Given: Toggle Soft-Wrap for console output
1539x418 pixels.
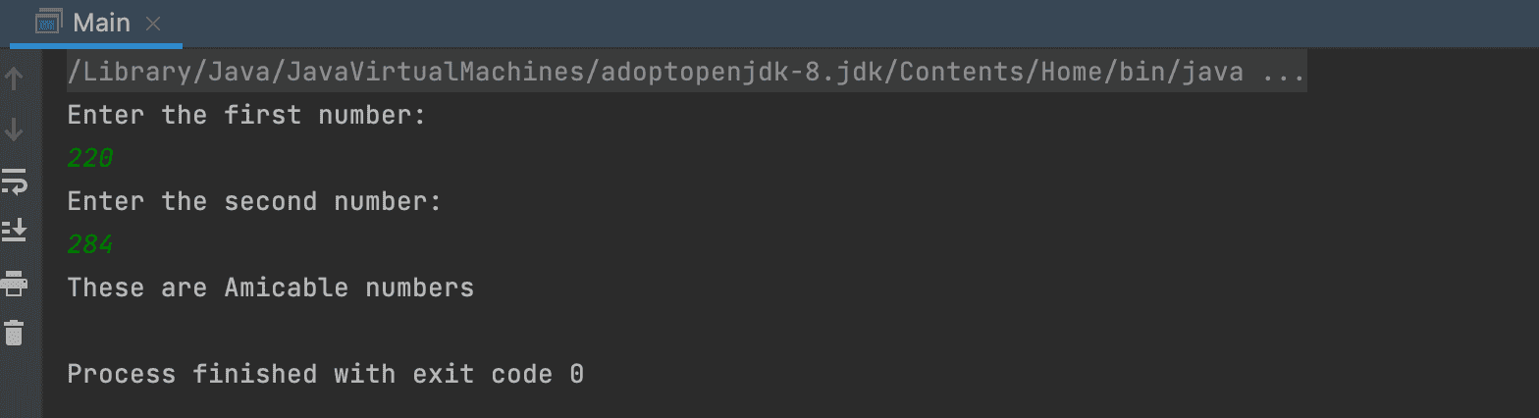Looking at the screenshot, I should point(14,181).
